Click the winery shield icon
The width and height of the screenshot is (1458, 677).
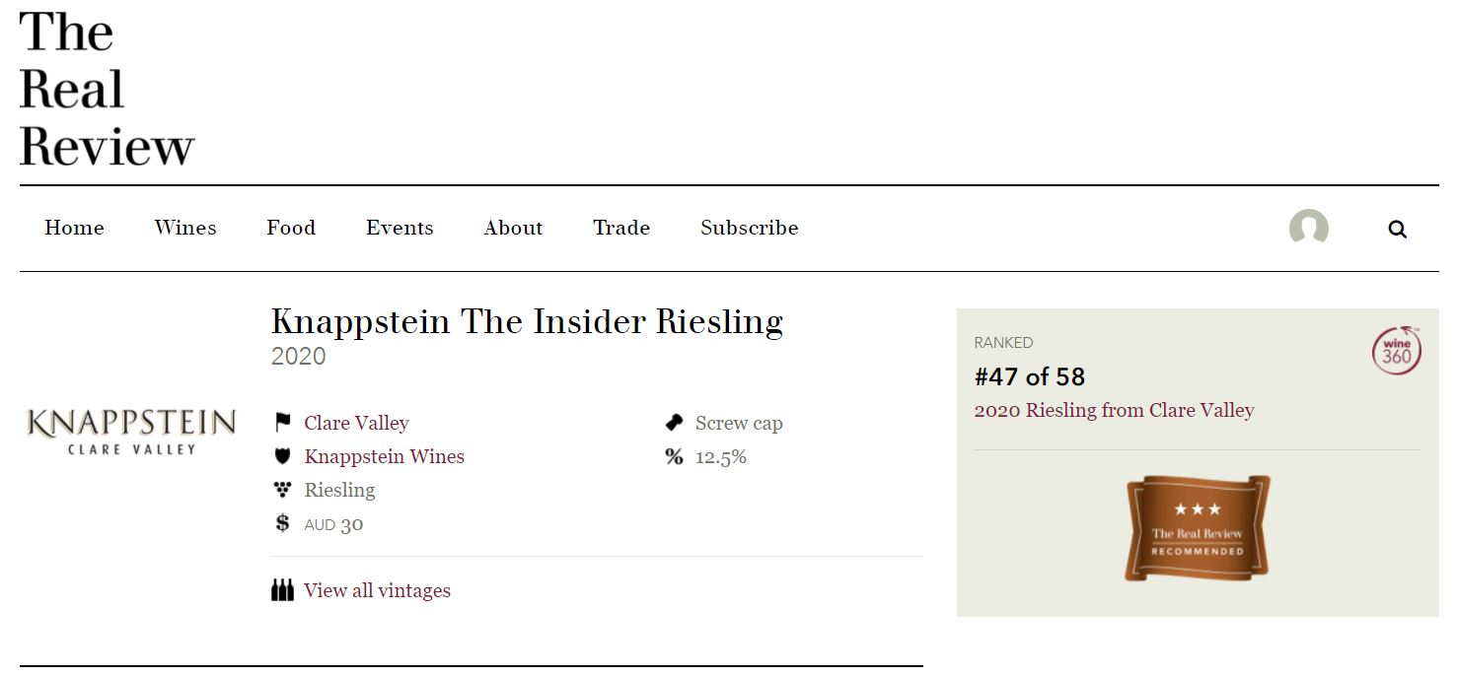[283, 456]
